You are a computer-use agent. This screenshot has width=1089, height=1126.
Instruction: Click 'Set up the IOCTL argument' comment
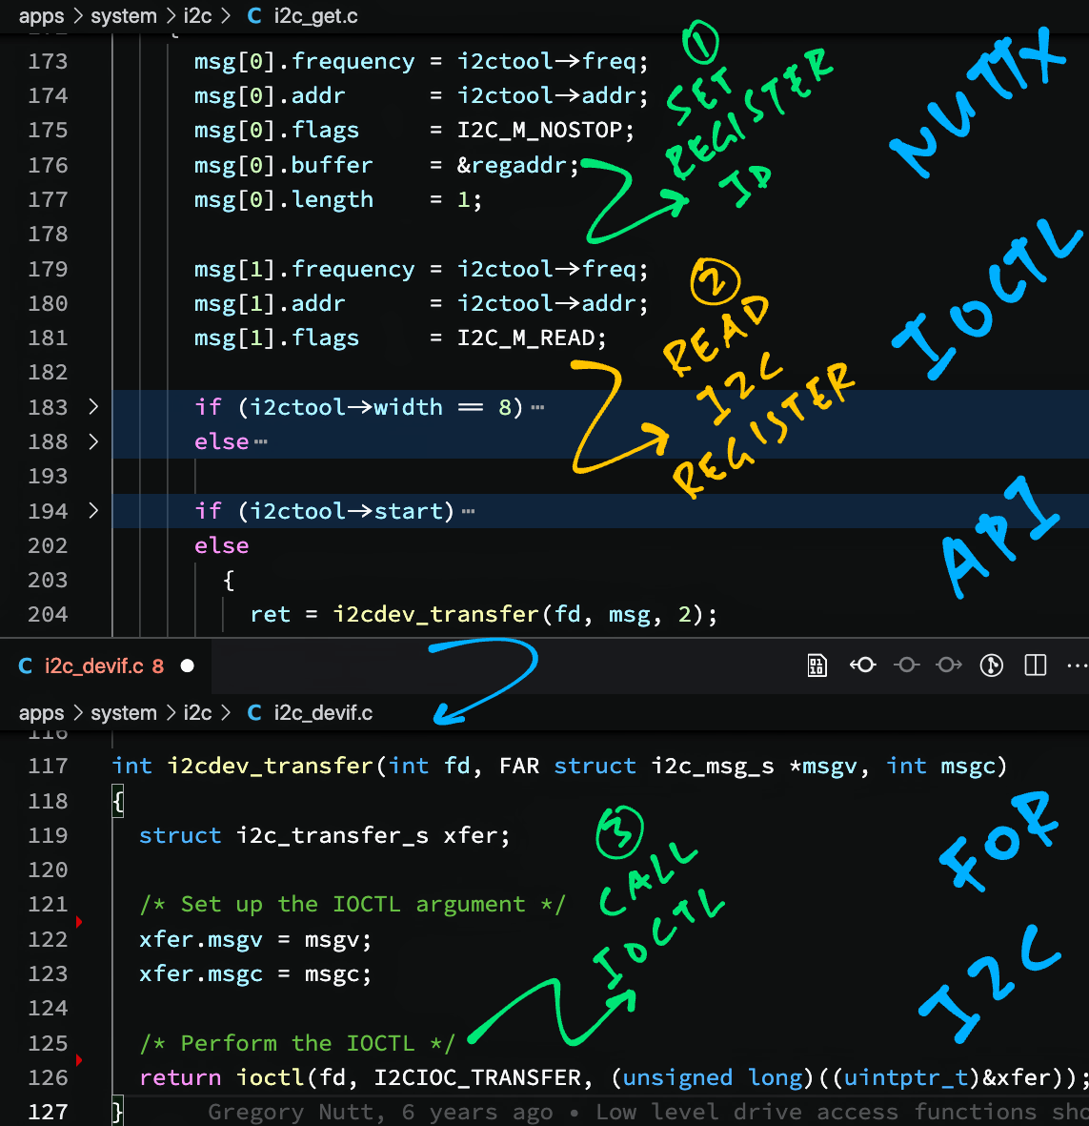353,904
